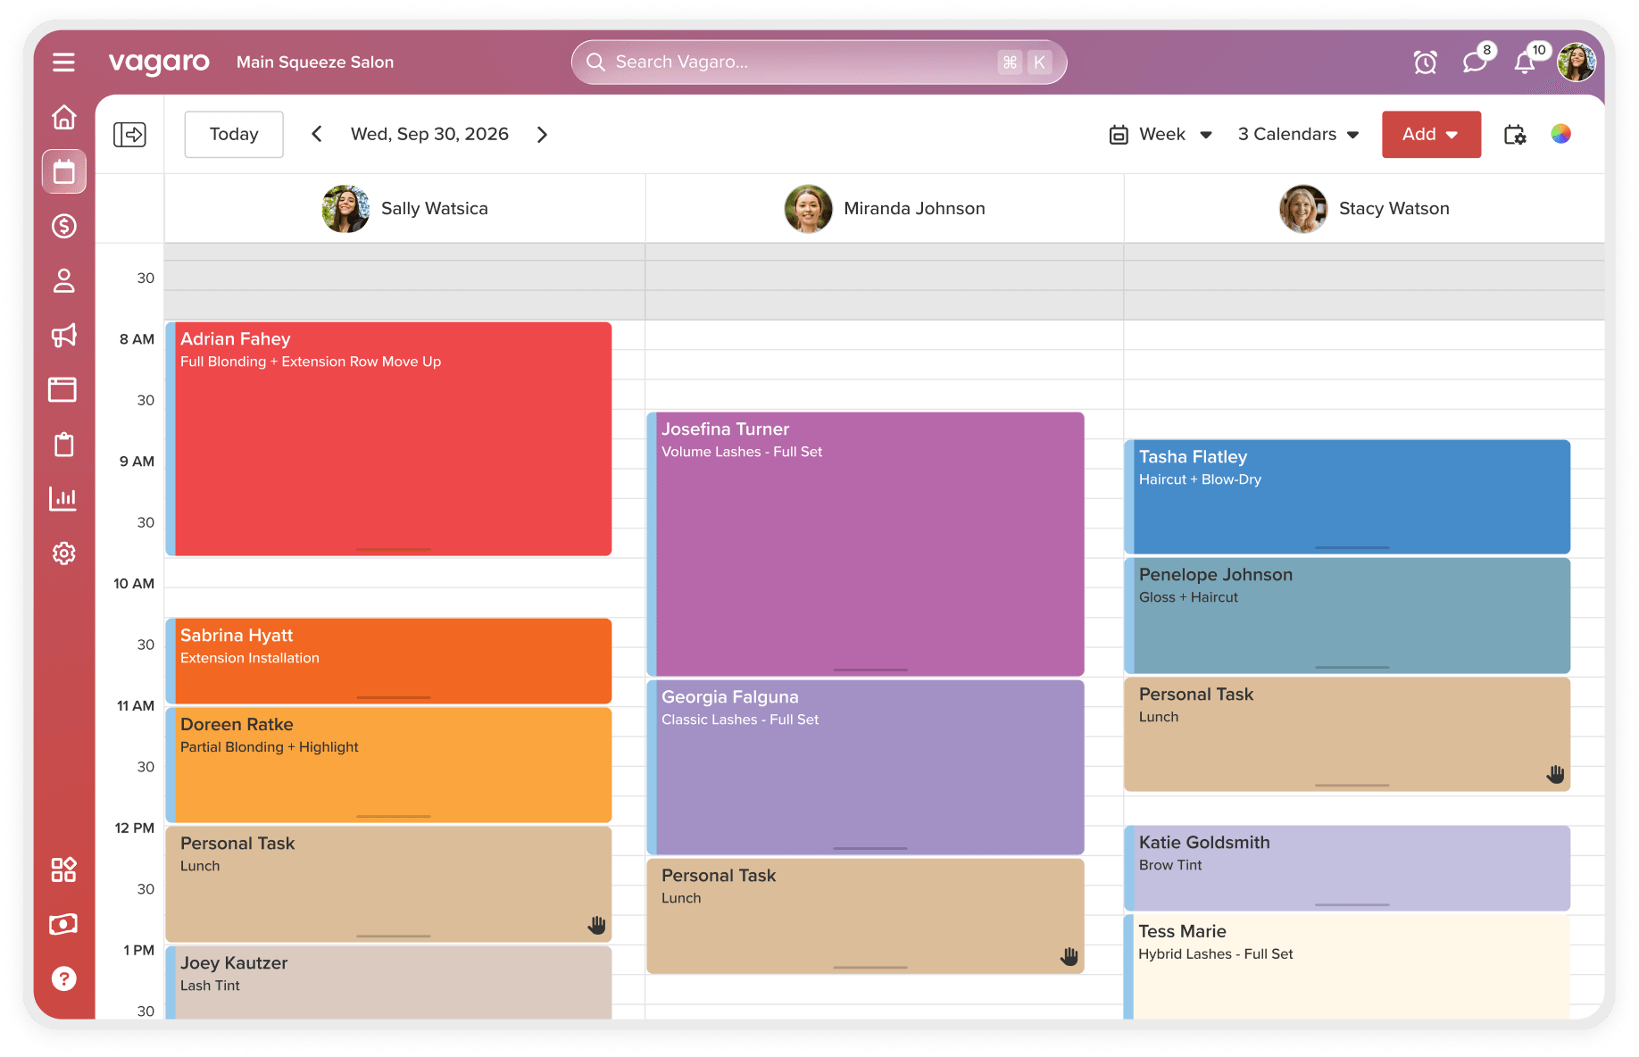Open the Marketing megaphone icon
This screenshot has height=1057, width=1639.
point(63,336)
